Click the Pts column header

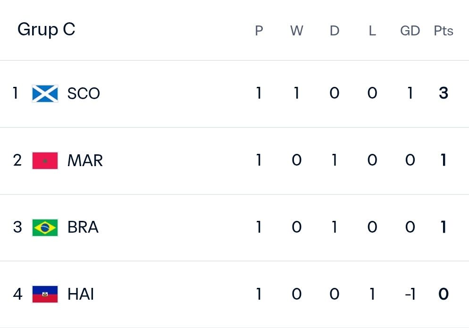(443, 31)
